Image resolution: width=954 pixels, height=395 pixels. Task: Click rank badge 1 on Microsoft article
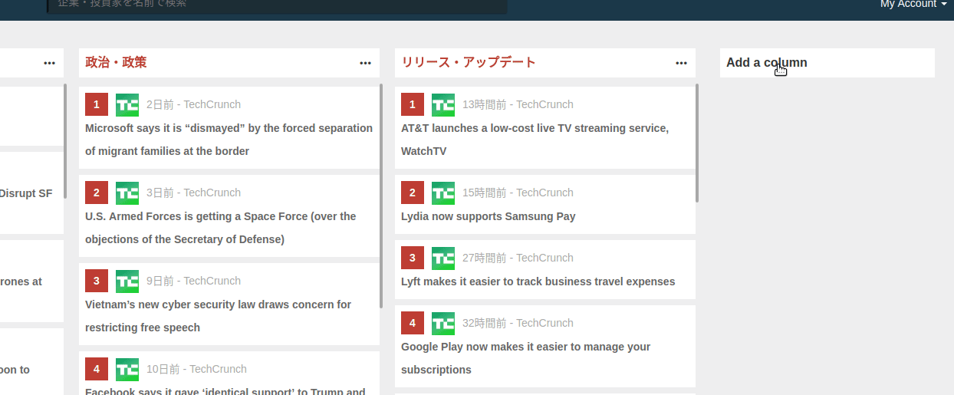pyautogui.click(x=97, y=104)
